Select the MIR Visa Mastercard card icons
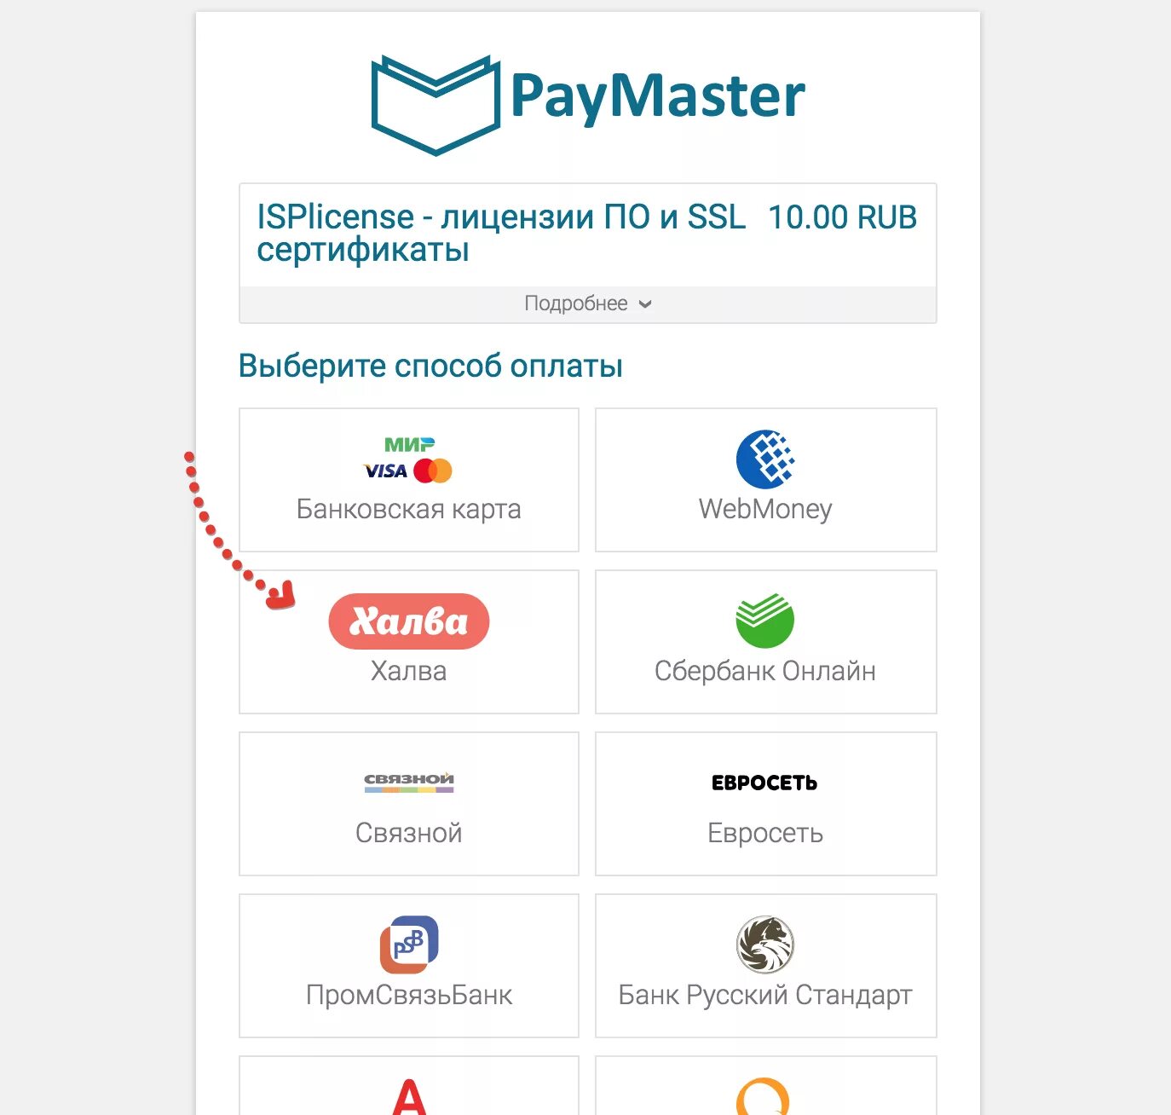This screenshot has height=1115, width=1171. [408, 460]
